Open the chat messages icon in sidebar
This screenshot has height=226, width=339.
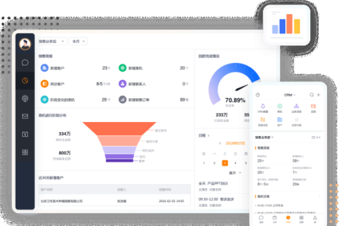coord(25,63)
